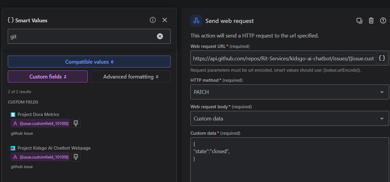Open help for Send web request

click(x=383, y=21)
